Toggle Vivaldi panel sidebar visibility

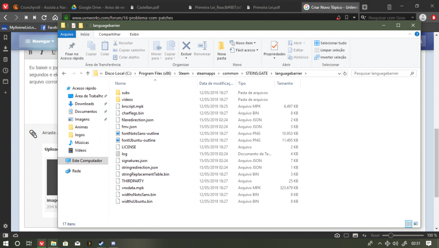(5, 235)
